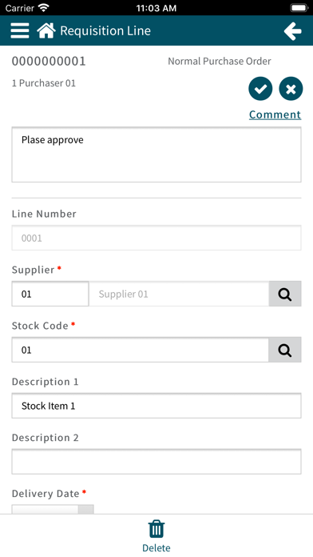
Task: Open the hamburger menu
Action: (20, 30)
